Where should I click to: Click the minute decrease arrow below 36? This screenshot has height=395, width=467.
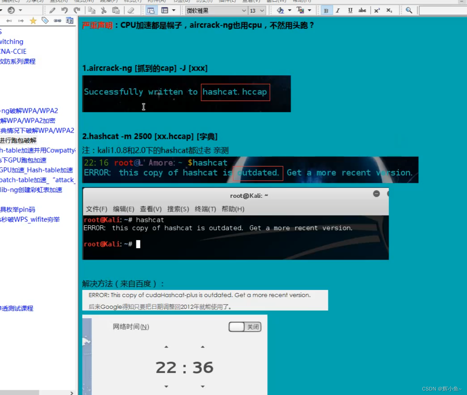[203, 387]
